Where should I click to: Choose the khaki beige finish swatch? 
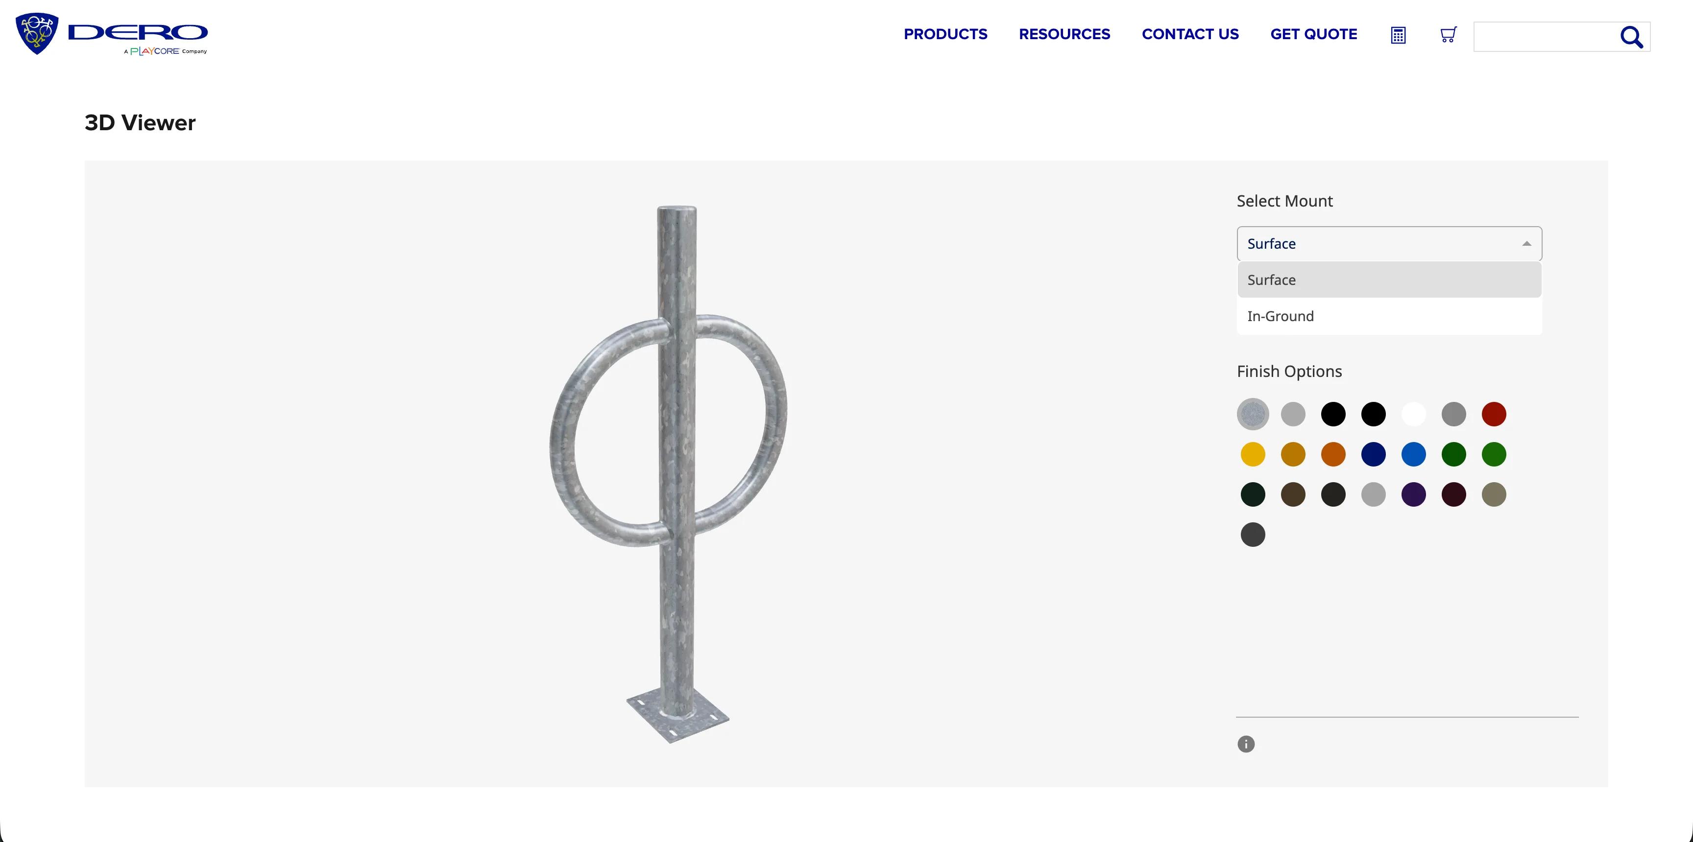click(1494, 494)
